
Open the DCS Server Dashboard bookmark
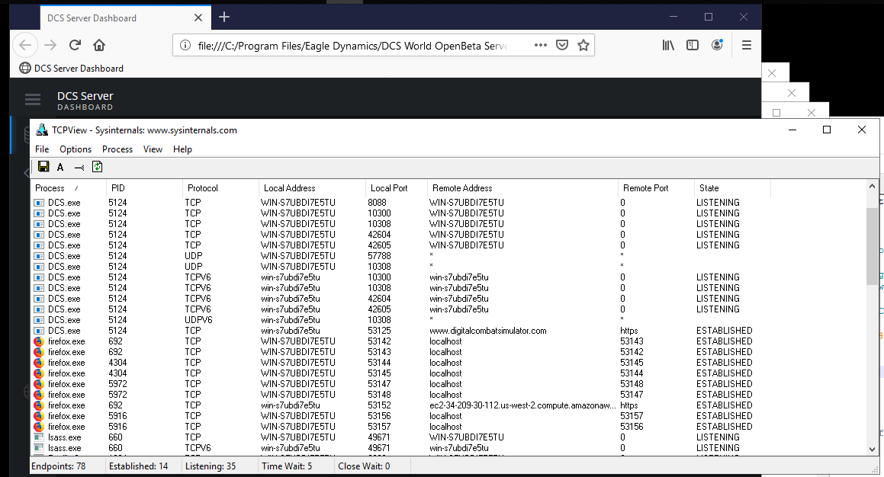(72, 68)
